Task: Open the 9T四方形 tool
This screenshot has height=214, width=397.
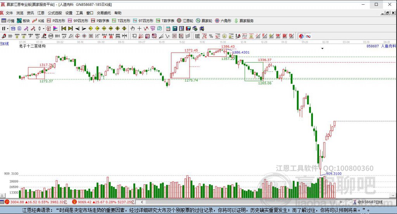Action: coord(143,21)
